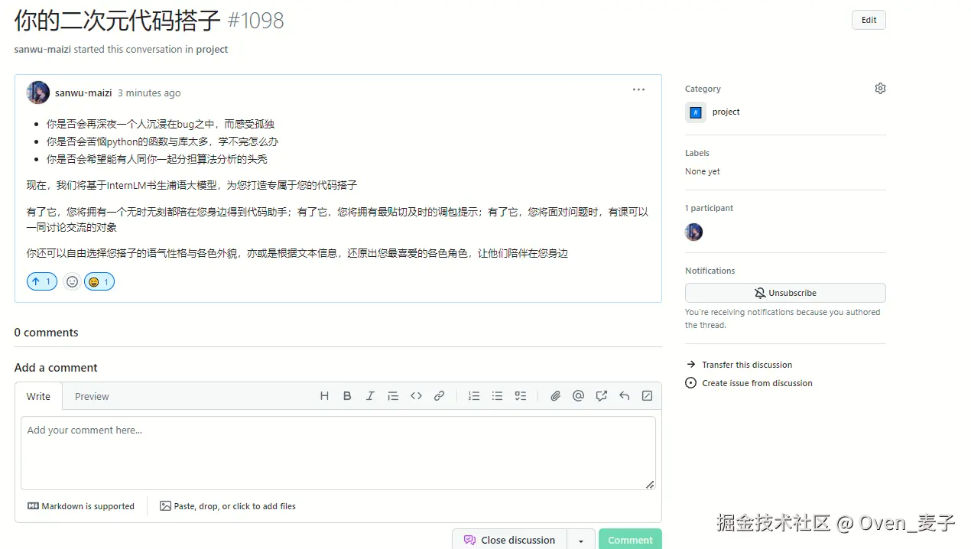Viewport: 971px width, 549px height.
Task: Switch to the Write tab
Action: tap(38, 396)
